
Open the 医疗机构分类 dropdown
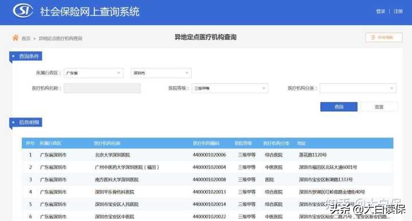pyautogui.click(x=358, y=89)
